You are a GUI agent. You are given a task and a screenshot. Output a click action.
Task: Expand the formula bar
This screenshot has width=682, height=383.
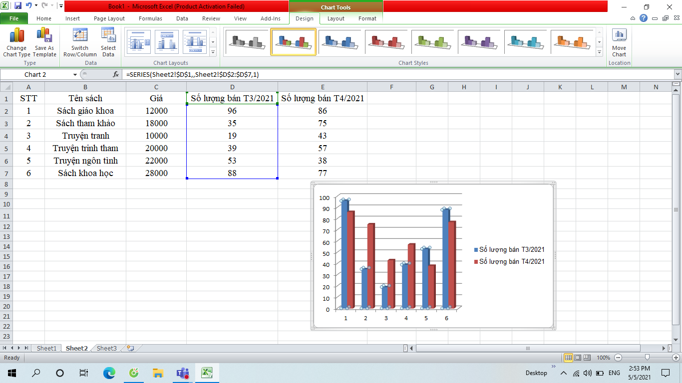click(x=678, y=74)
